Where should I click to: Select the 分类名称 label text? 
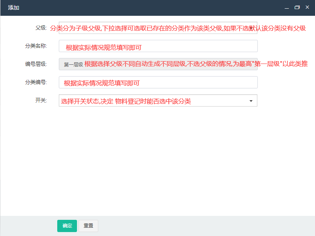pos(36,46)
